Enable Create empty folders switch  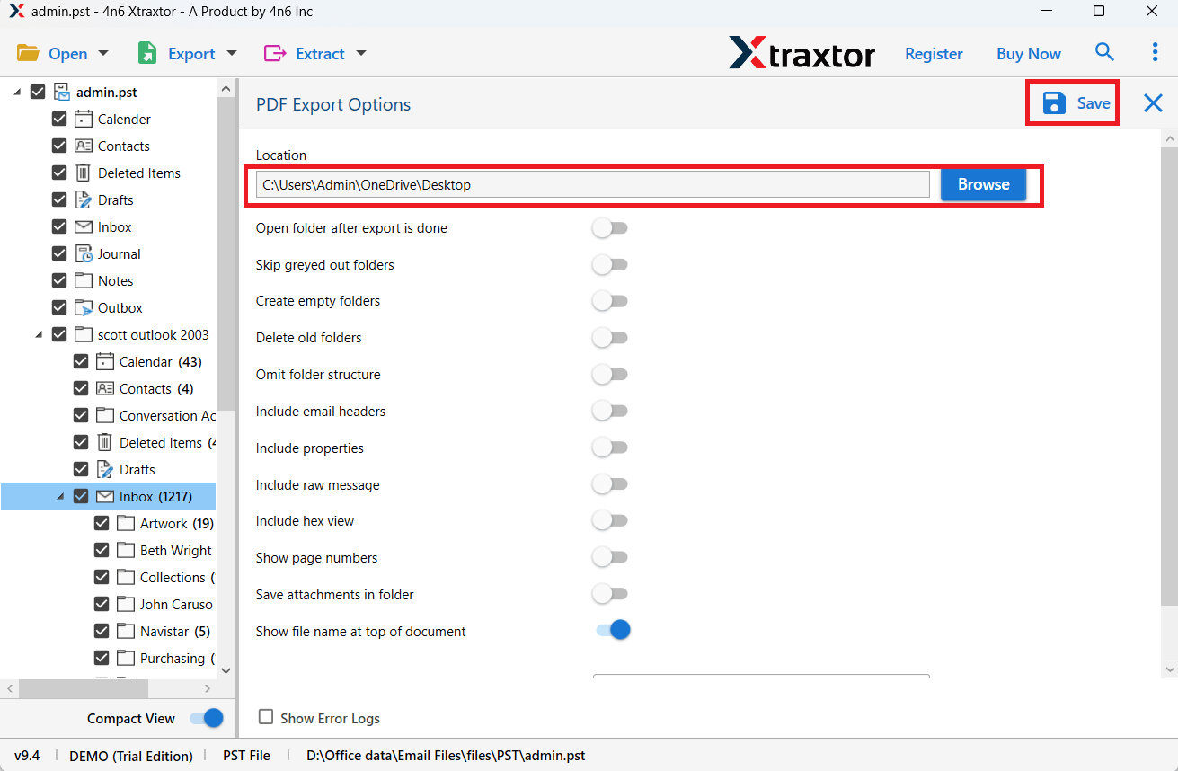coord(610,301)
